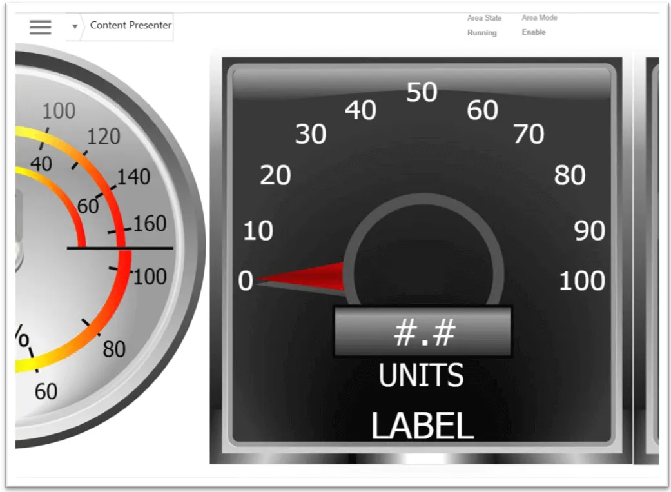The height and width of the screenshot is (492, 671).
Task: Click the 50 mark atop the square gauge
Action: coord(422,93)
